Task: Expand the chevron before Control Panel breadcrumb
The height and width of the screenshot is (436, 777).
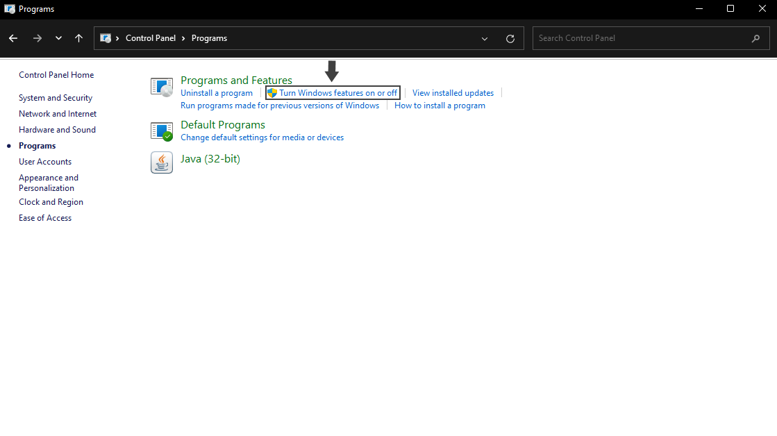Action: (117, 38)
